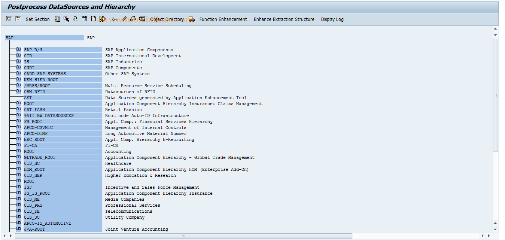Select the 0IS_TE item
This screenshot has width=505, height=240.
pyautogui.click(x=63, y=211)
